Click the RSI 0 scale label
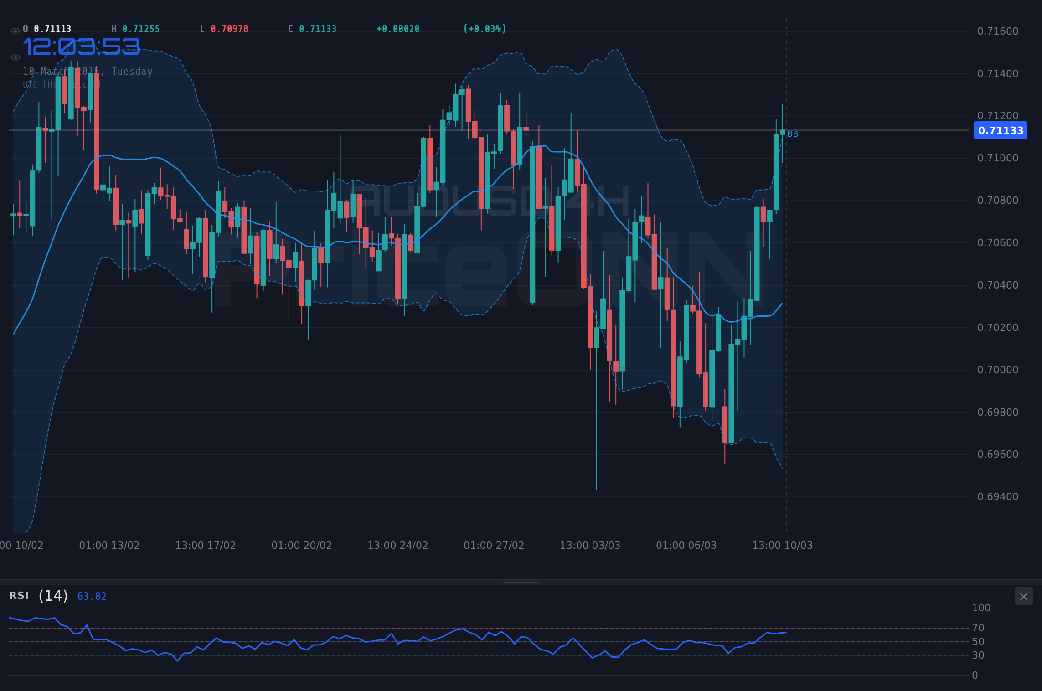Viewport: 1042px width, 691px height. (975, 676)
